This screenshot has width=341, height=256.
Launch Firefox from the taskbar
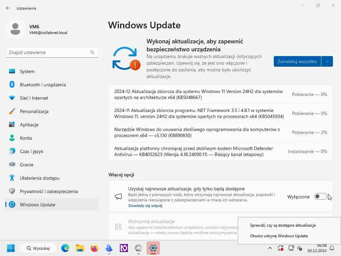94,248
